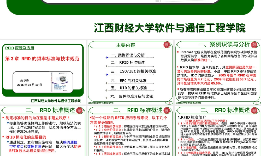The image size is (261, 156).
Task: Select the line （4）成熟软件架构
Action: coord(132,148)
